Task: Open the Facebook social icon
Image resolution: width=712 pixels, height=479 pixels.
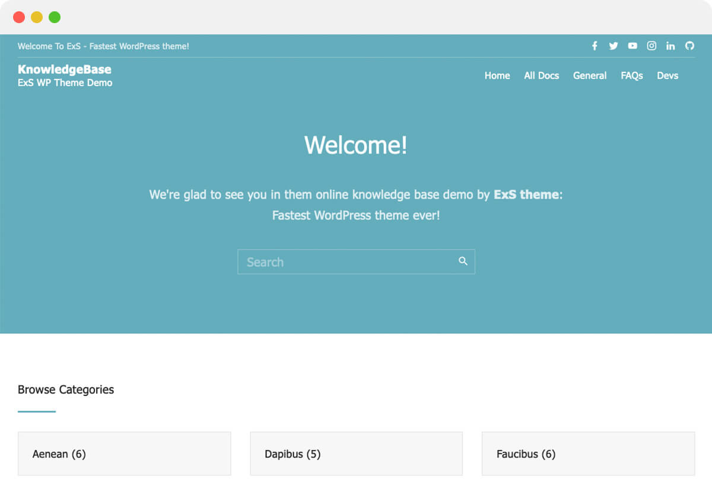Action: (x=595, y=46)
